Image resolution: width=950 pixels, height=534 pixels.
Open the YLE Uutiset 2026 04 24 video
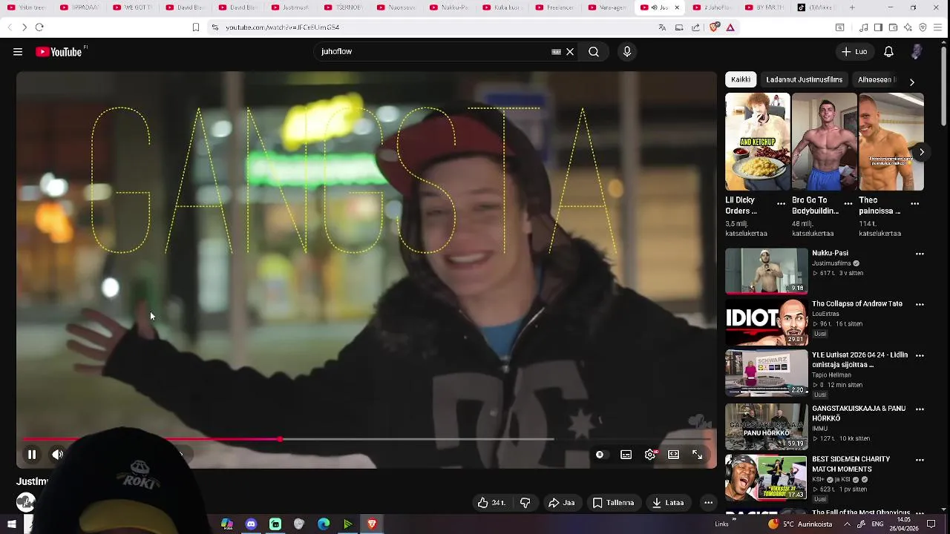pyautogui.click(x=859, y=360)
